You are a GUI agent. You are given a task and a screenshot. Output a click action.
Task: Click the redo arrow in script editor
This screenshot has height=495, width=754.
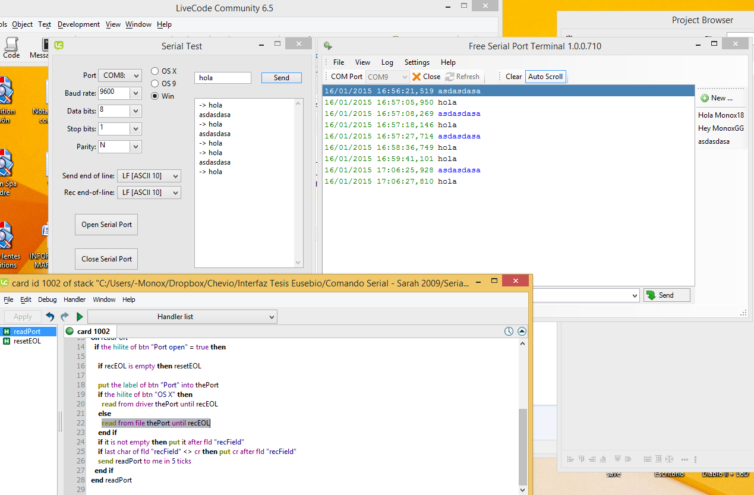pos(65,317)
